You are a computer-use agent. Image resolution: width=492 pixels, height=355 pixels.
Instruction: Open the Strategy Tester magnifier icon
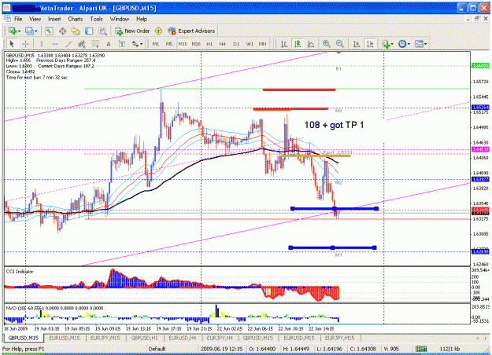click(102, 31)
